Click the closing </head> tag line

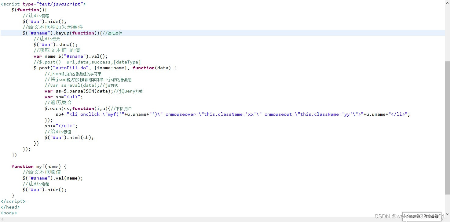click(10, 207)
